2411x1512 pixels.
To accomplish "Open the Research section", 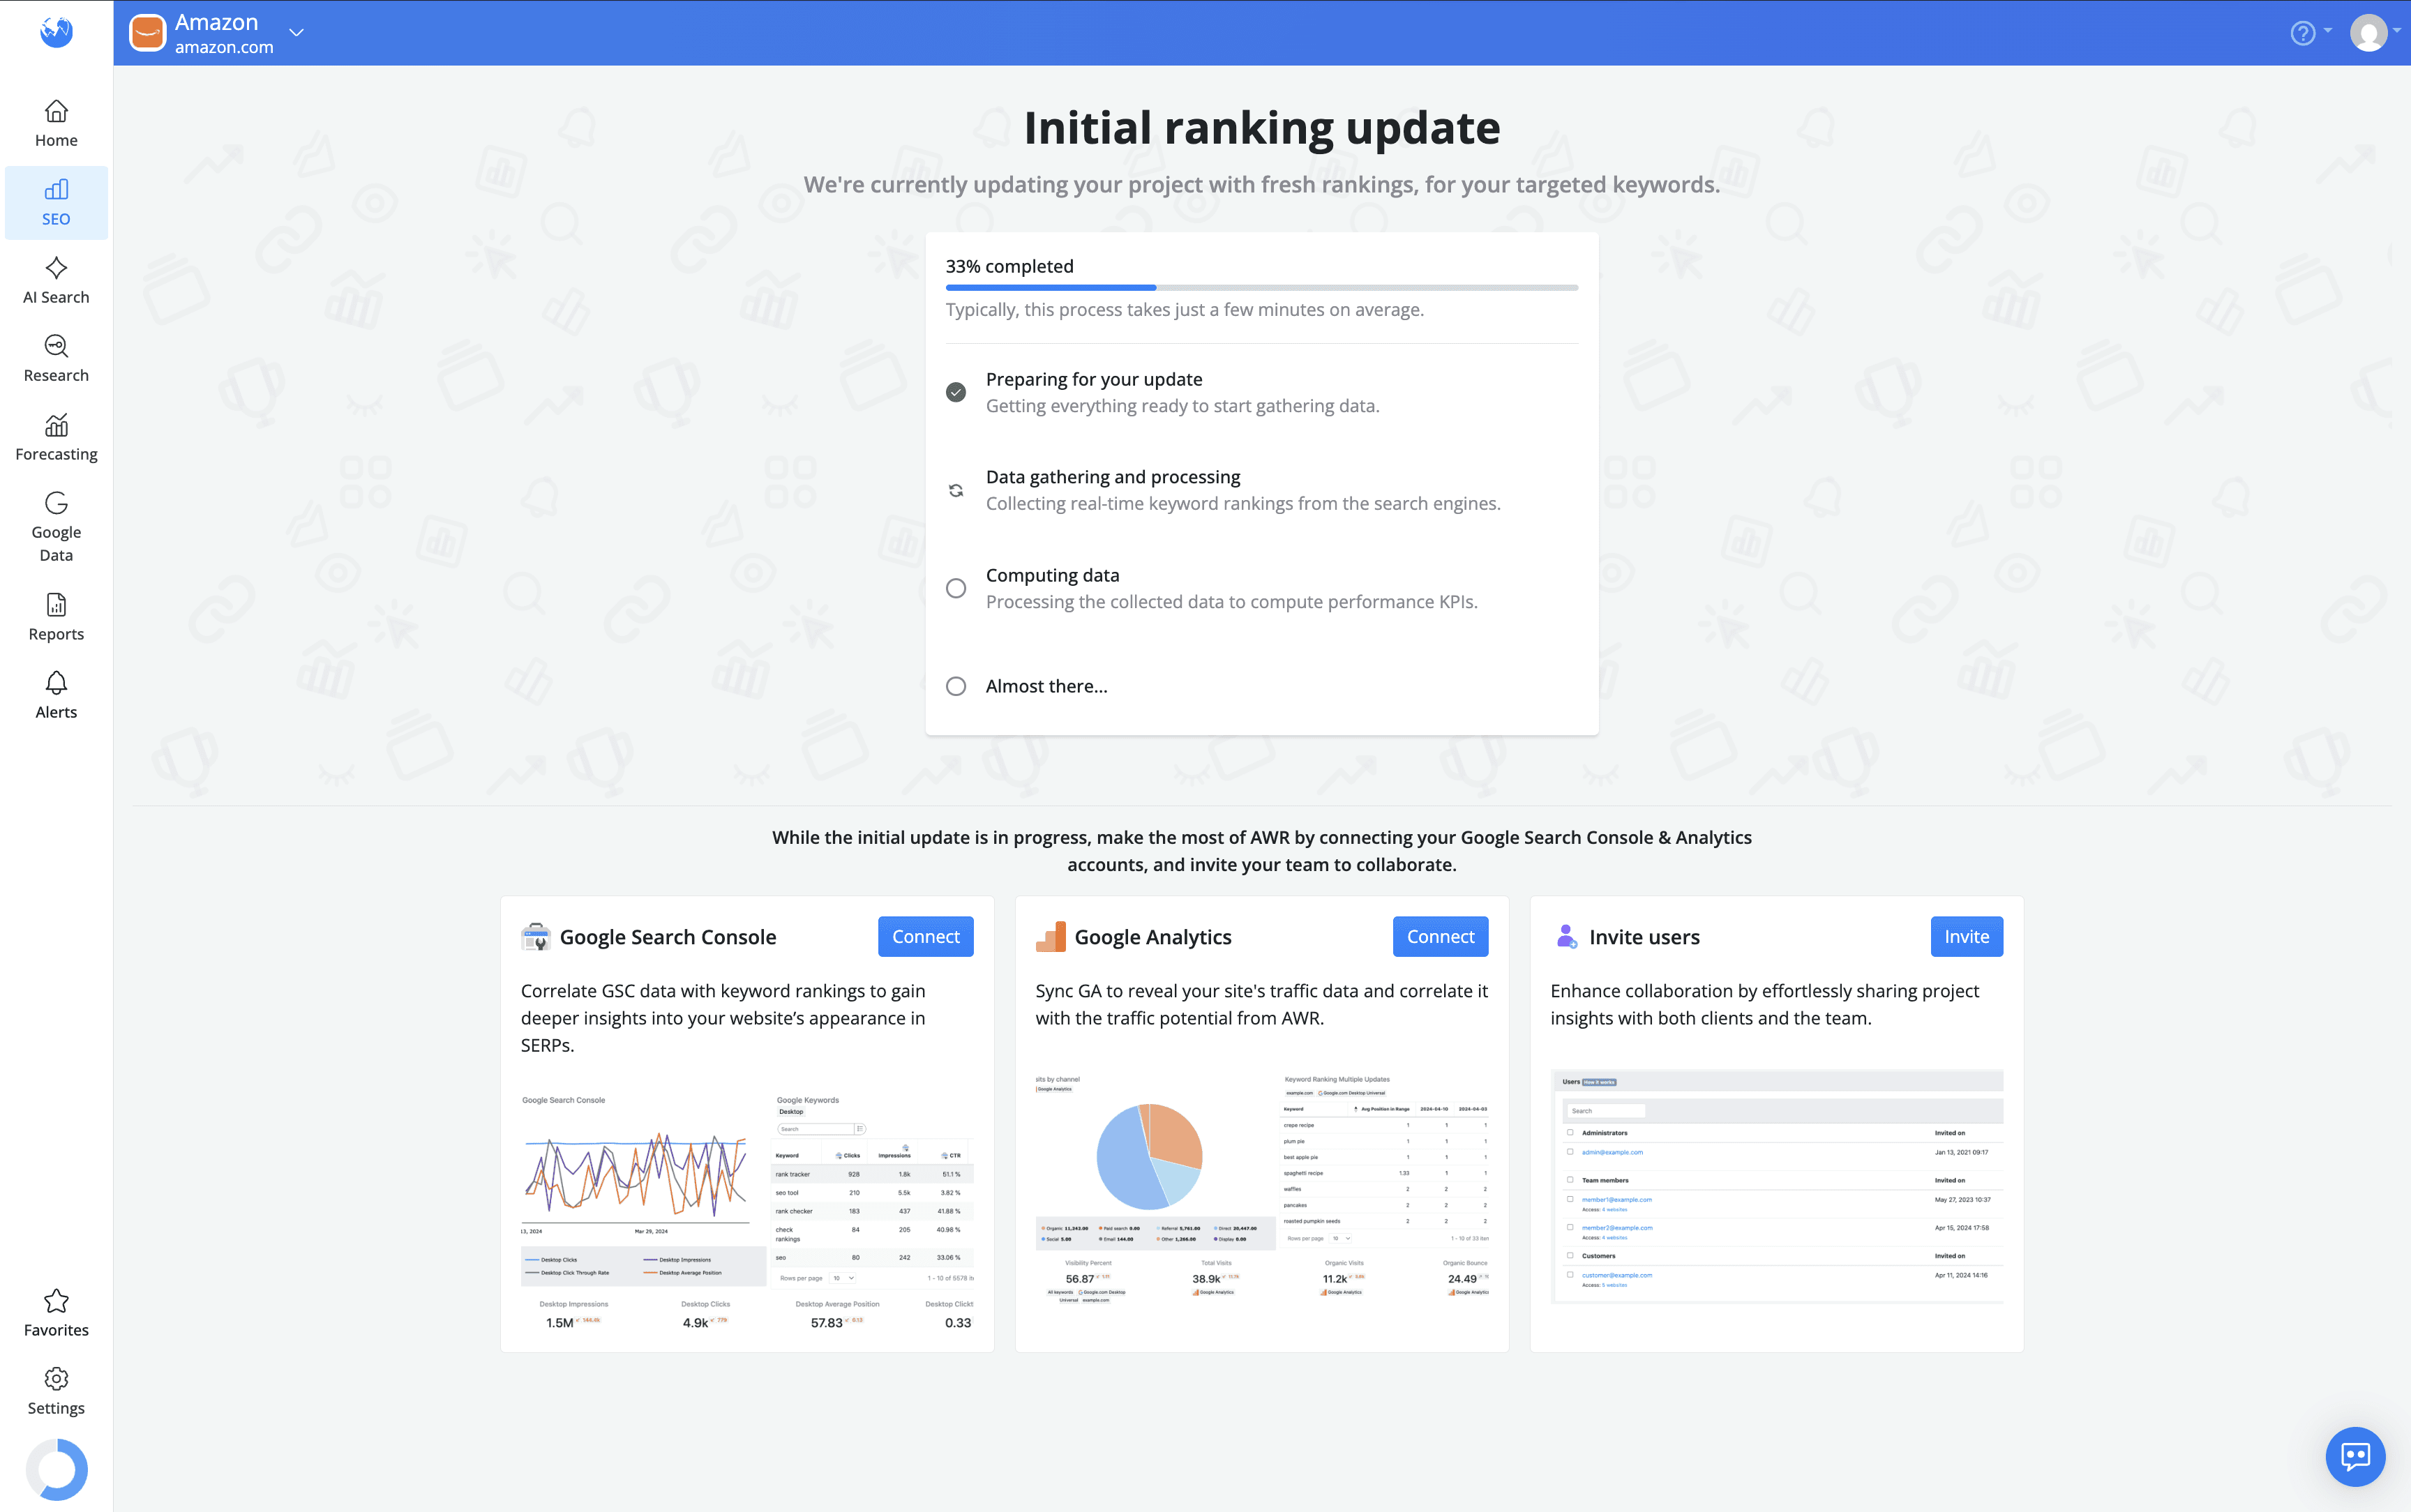I will coord(56,359).
